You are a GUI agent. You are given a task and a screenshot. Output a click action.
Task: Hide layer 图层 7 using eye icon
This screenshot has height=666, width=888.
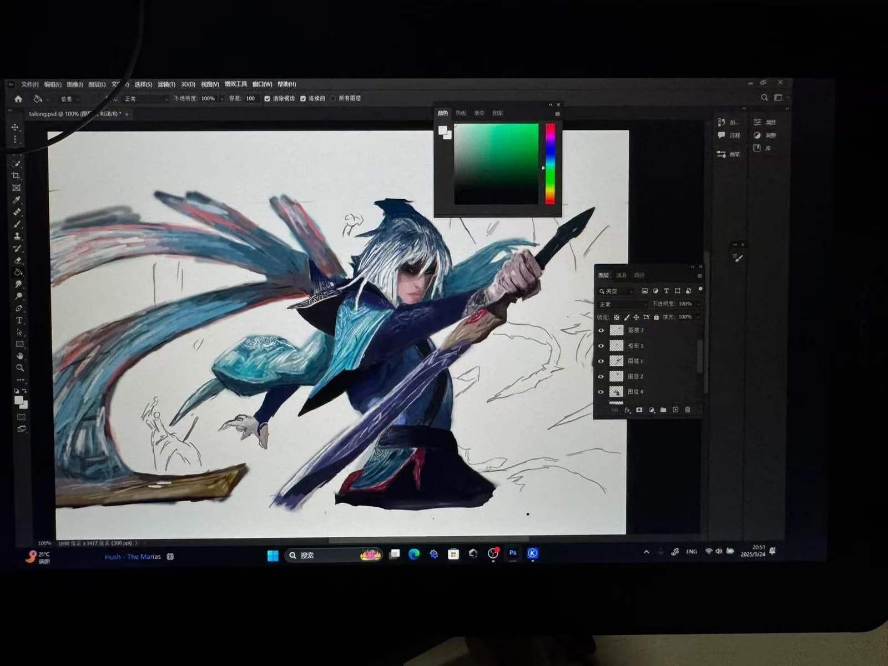pos(601,330)
